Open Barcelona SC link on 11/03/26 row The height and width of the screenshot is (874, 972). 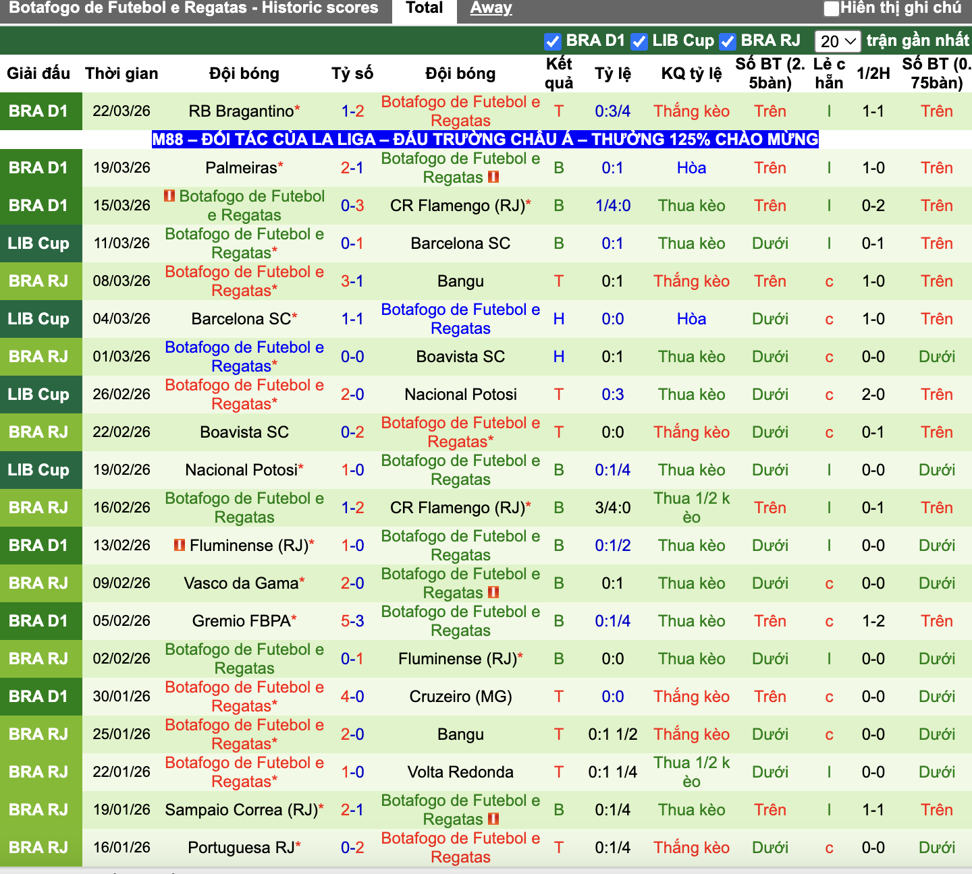click(460, 243)
